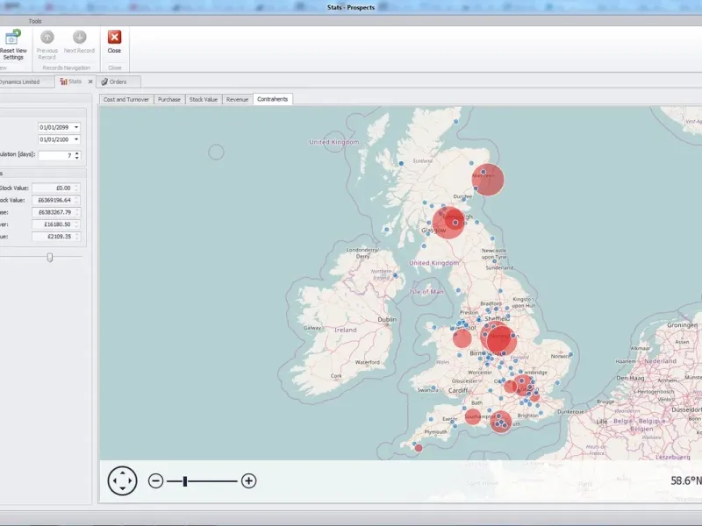Screen dimensions: 702x526
Task: Click the red Close icon in ribbon
Action: [x=114, y=38]
